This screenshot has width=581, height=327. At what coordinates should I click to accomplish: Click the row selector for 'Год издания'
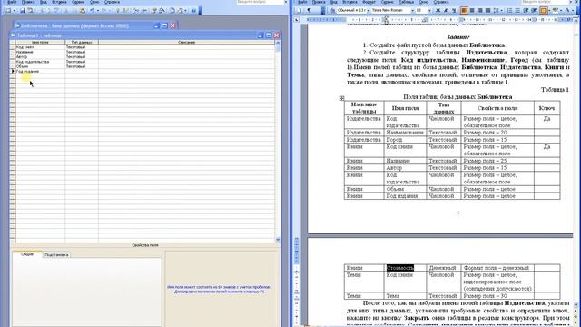13,71
